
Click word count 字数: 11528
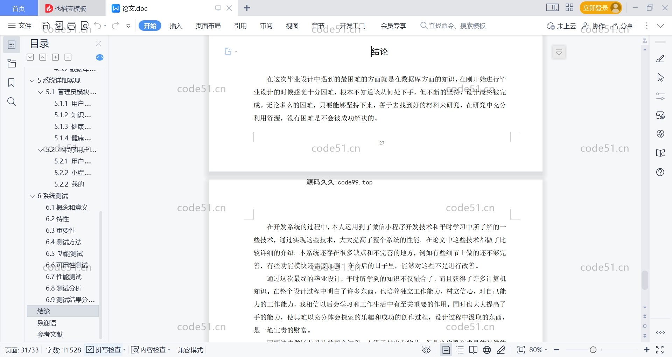pos(63,350)
